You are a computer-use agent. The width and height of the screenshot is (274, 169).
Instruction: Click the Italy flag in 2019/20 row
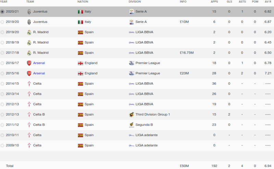coord(80,22)
